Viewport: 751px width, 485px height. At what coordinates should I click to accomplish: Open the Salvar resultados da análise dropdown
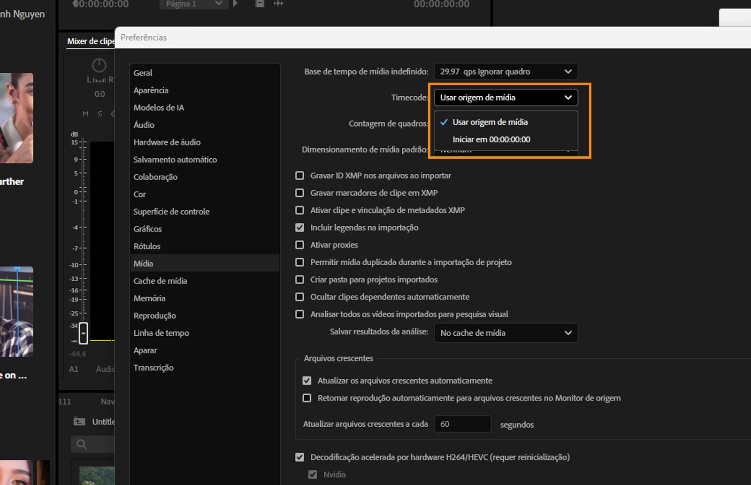(x=506, y=333)
